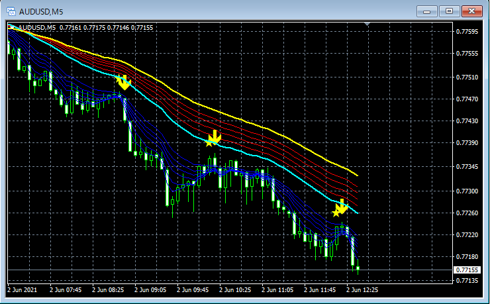Click the 0.77135 price scale label
The height and width of the screenshot is (304, 490).
(x=467, y=281)
